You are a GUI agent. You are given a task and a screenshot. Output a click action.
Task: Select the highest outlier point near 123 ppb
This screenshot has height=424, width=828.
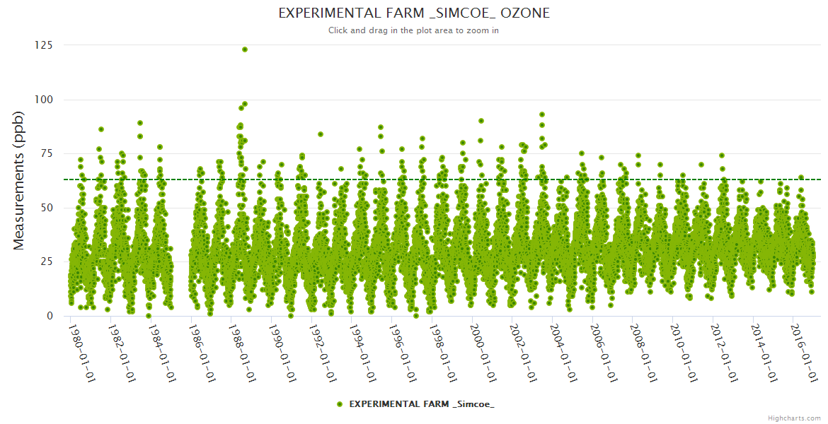pos(245,49)
